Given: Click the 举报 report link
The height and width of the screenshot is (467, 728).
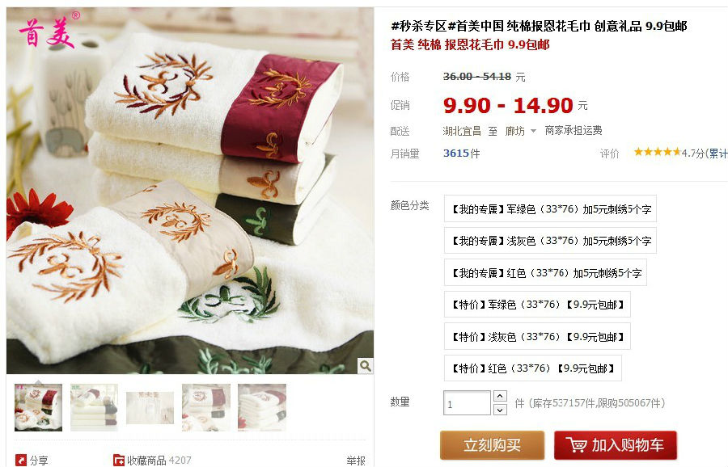Looking at the screenshot, I should click(x=356, y=460).
